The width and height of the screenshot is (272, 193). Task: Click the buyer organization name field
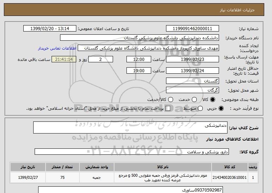(x=140, y=38)
